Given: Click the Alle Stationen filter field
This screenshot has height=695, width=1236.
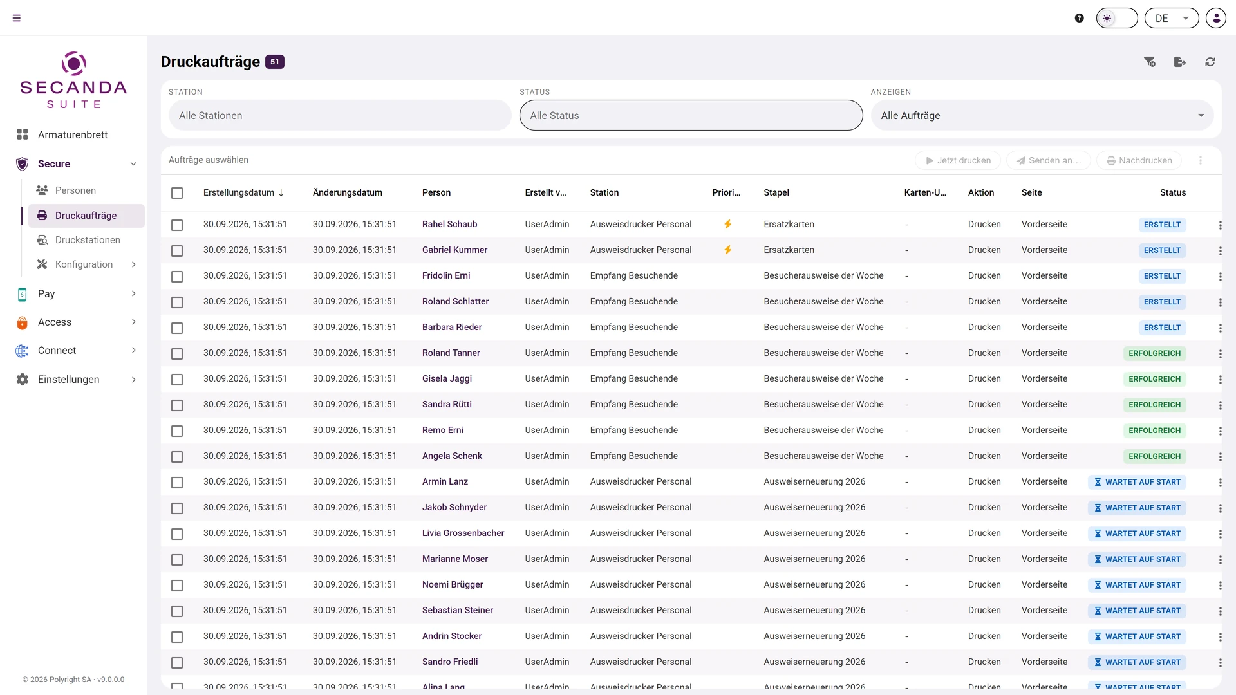Looking at the screenshot, I should point(340,115).
